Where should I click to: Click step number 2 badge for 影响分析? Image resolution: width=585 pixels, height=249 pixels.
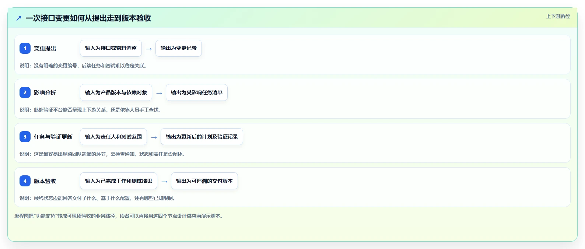tap(25, 92)
